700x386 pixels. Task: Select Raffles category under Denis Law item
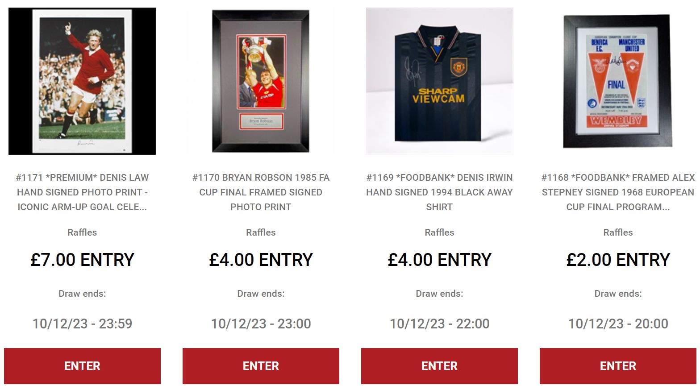(82, 232)
